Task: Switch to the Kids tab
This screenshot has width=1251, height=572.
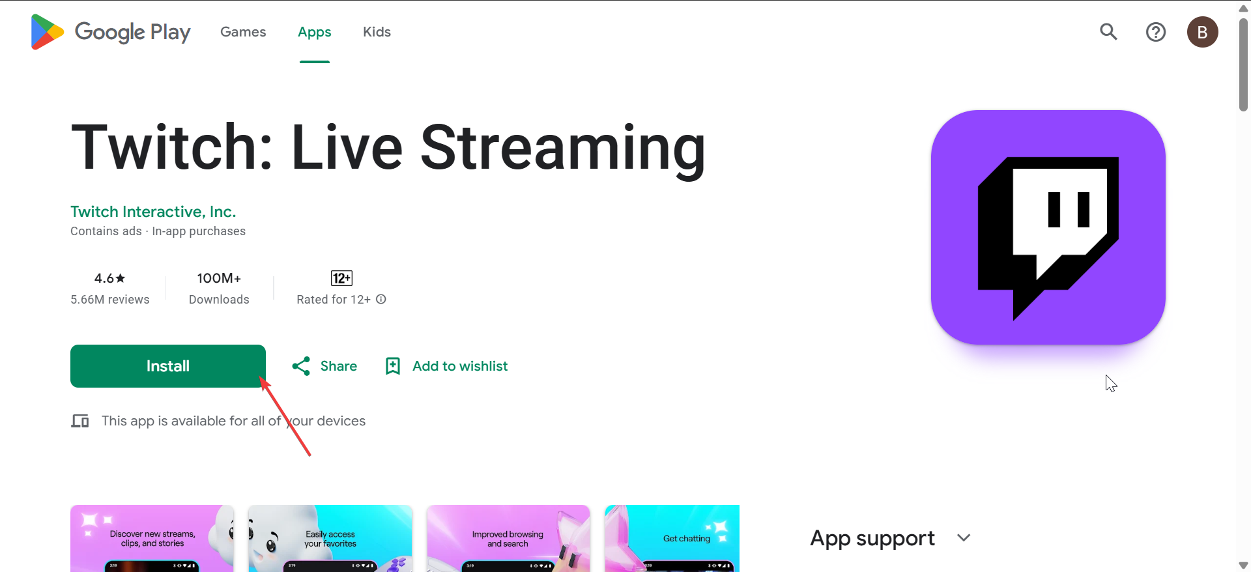Action: [x=377, y=32]
